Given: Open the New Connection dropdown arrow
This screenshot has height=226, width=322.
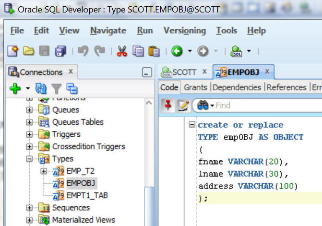Looking at the screenshot, I should pyautogui.click(x=28, y=88).
